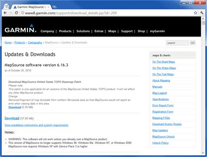Click the browser forward arrow
This screenshot has width=207, height=157.
click(11, 13)
